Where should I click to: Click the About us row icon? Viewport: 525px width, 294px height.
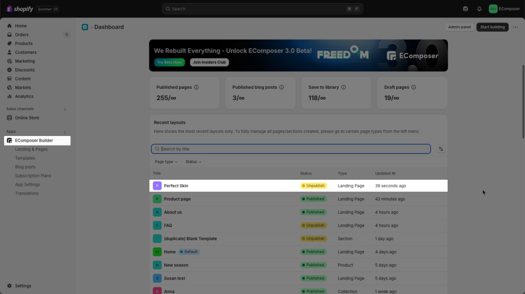coord(157,212)
